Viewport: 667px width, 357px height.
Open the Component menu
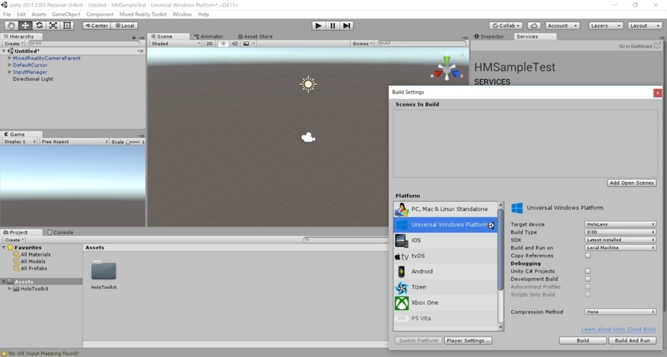click(x=100, y=14)
